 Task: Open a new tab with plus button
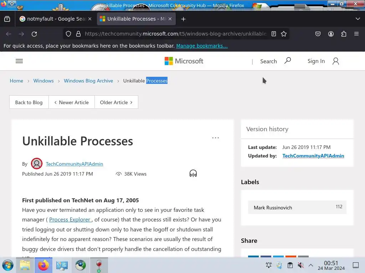click(184, 19)
